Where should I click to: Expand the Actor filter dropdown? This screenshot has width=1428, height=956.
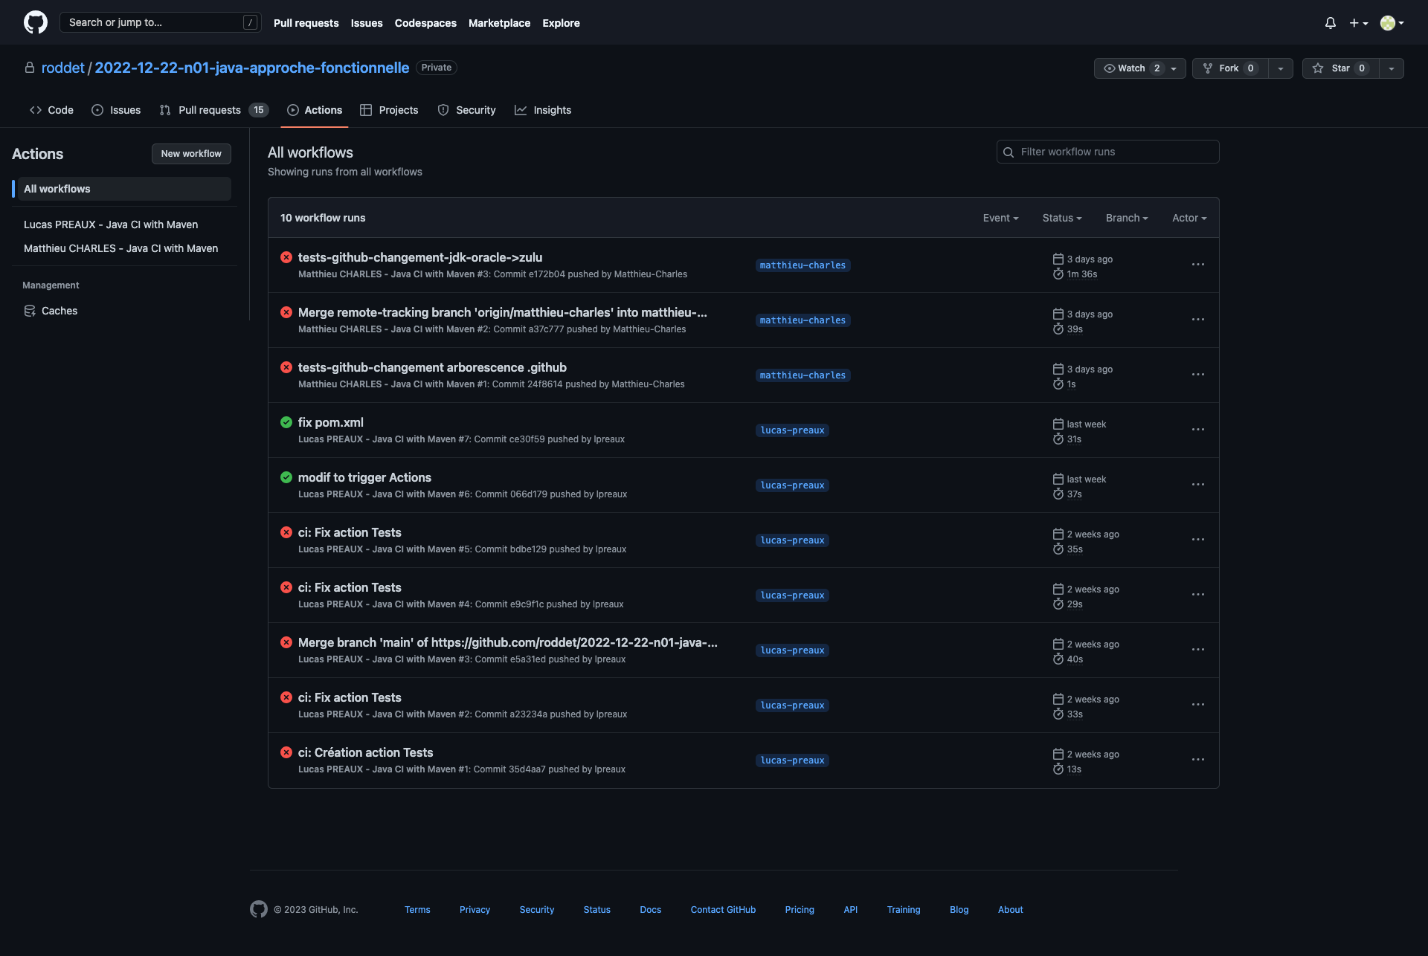click(1189, 218)
